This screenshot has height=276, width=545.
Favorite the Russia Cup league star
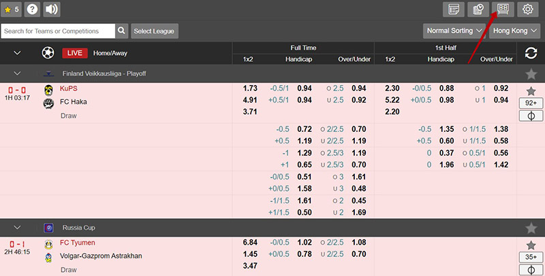point(531,228)
